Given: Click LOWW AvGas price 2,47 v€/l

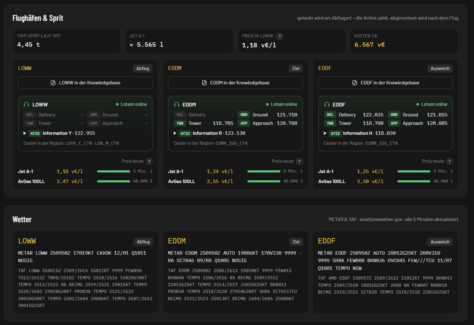Looking at the screenshot, I should (70, 181).
